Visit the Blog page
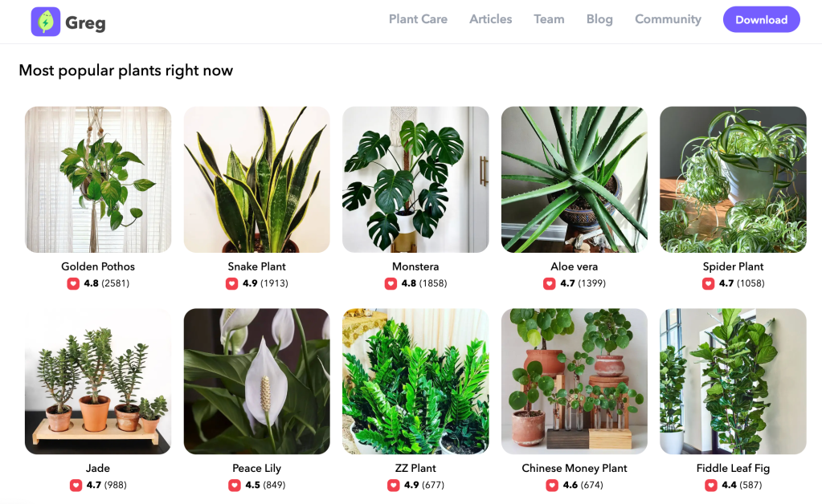This screenshot has width=822, height=504. pyautogui.click(x=599, y=19)
